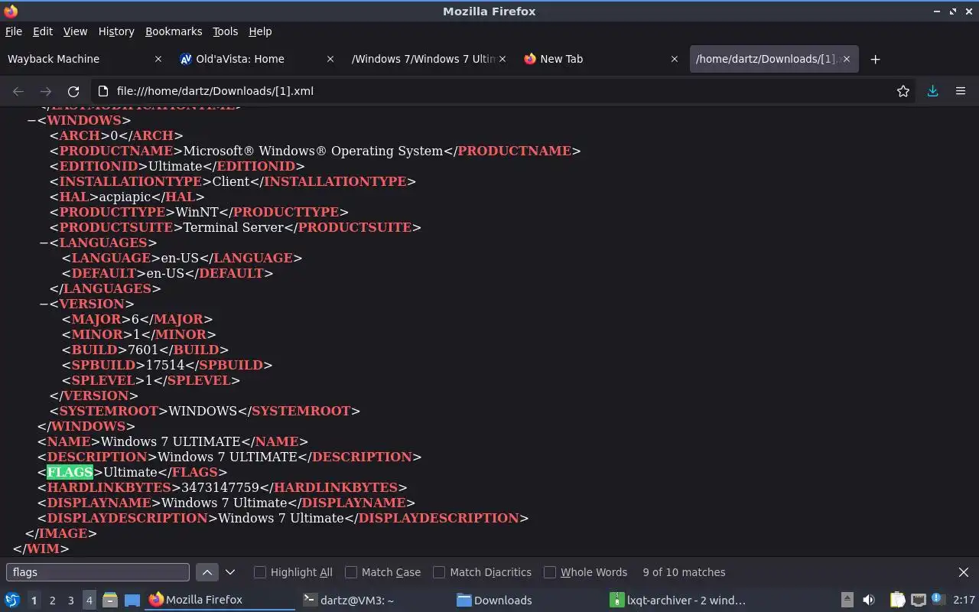Collapse the WINDOWS XML node
The image size is (979, 612).
click(31, 120)
